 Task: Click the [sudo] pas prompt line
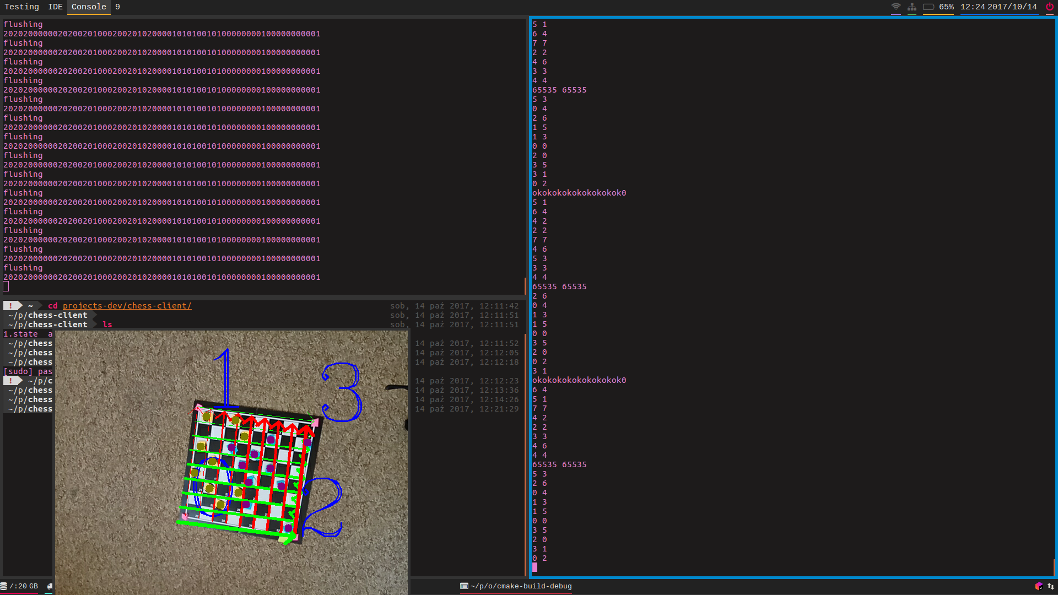28,371
